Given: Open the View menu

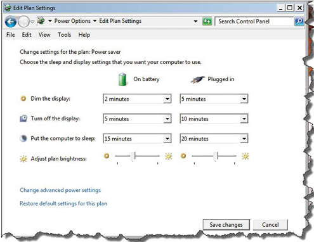Looking at the screenshot, I should pos(44,35).
